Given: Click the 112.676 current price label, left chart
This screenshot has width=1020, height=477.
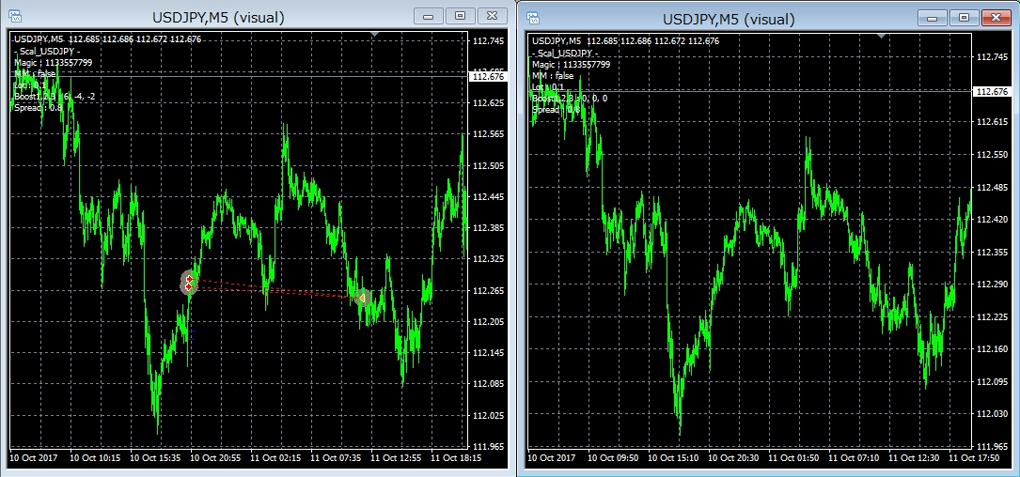Looking at the screenshot, I should [x=487, y=76].
